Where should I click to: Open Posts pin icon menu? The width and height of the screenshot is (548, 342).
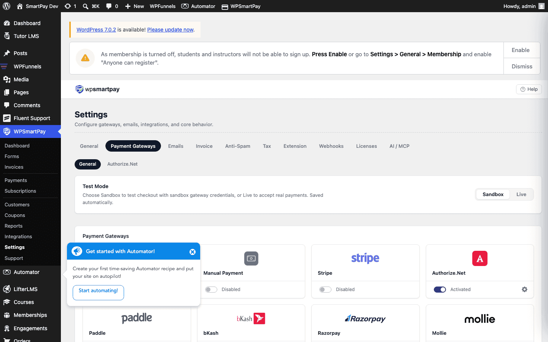click(7, 53)
